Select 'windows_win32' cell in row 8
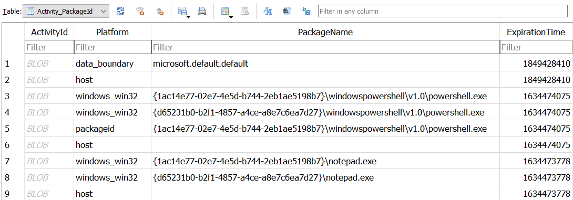 pyautogui.click(x=112, y=177)
